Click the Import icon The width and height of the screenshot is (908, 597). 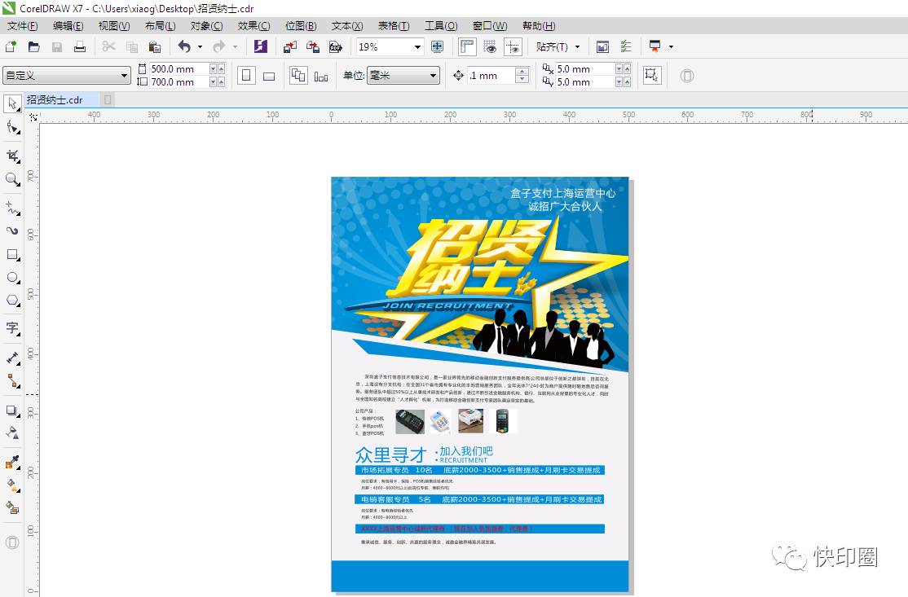pos(290,47)
